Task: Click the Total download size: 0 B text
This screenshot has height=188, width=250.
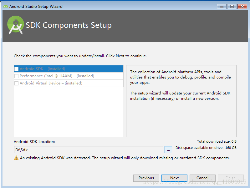Action: pos(217,141)
